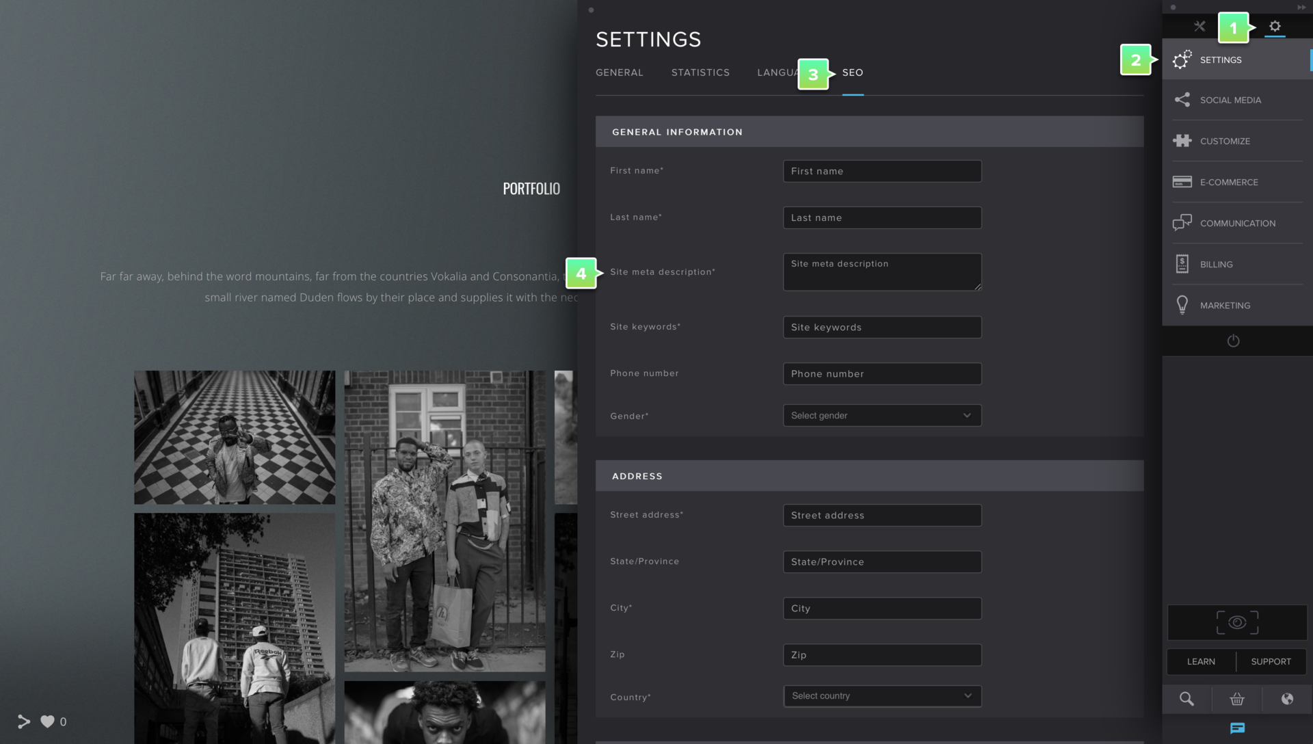Viewport: 1313px width, 744px height.
Task: Collapse the sidebar using double-arrow icon
Action: pyautogui.click(x=1301, y=8)
